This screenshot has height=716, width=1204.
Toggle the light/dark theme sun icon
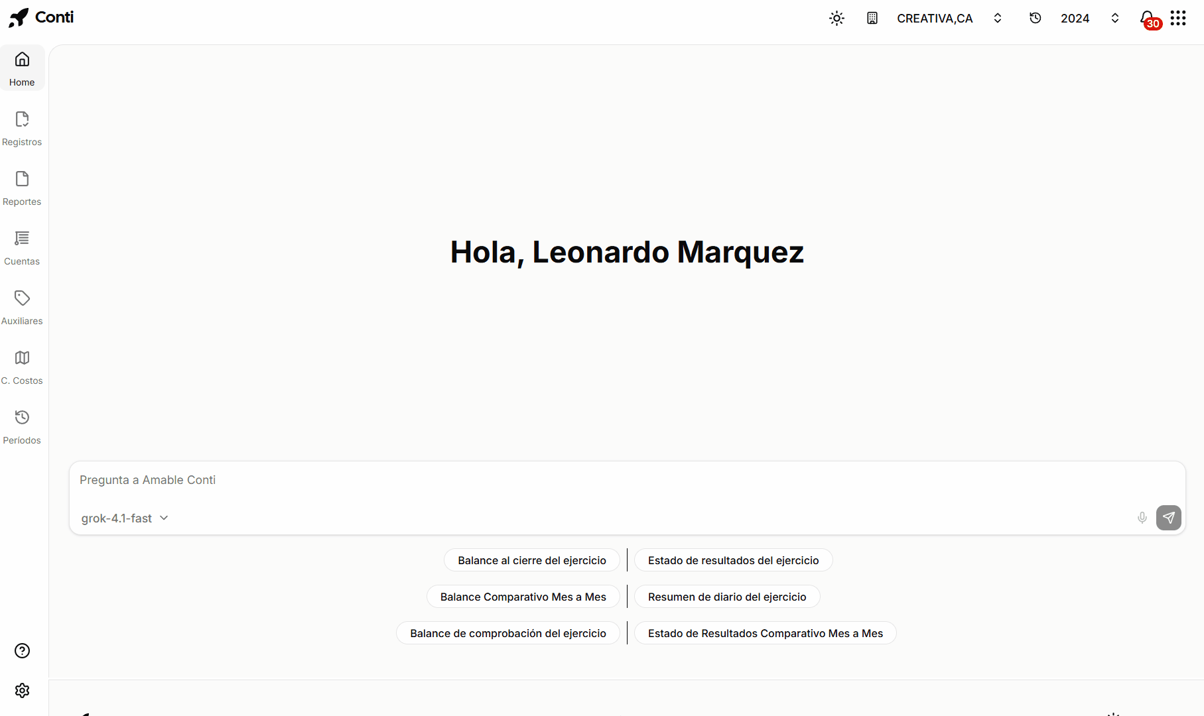click(x=836, y=19)
